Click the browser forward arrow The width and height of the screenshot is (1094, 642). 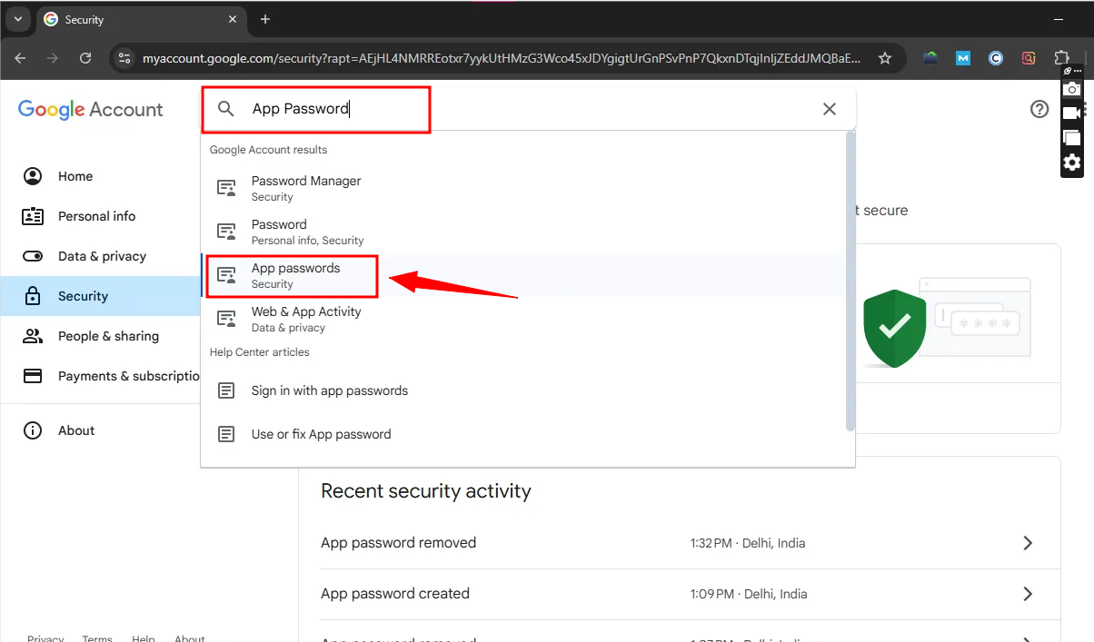(x=53, y=58)
